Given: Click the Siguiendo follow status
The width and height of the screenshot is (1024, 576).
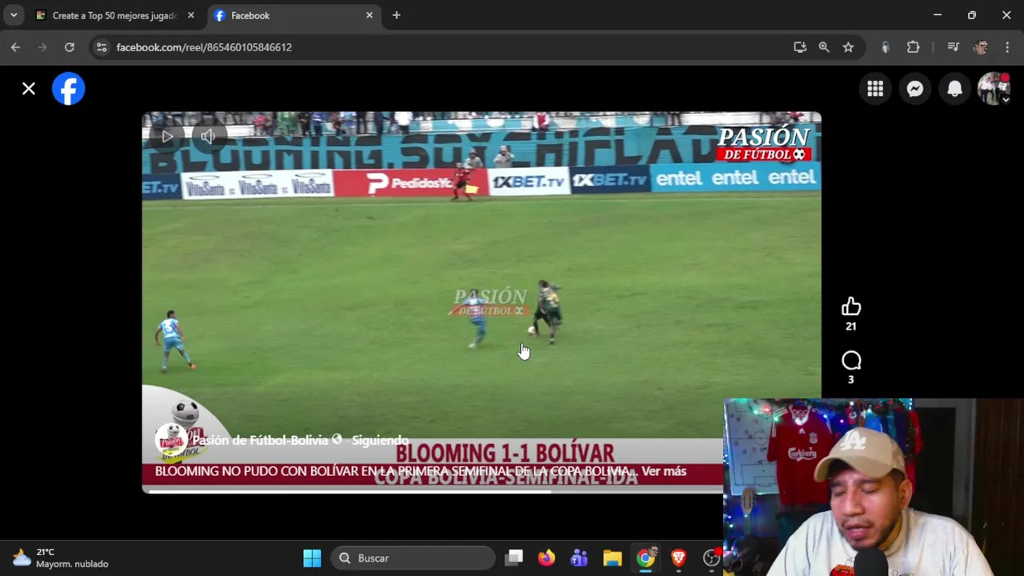Looking at the screenshot, I should pyautogui.click(x=381, y=440).
